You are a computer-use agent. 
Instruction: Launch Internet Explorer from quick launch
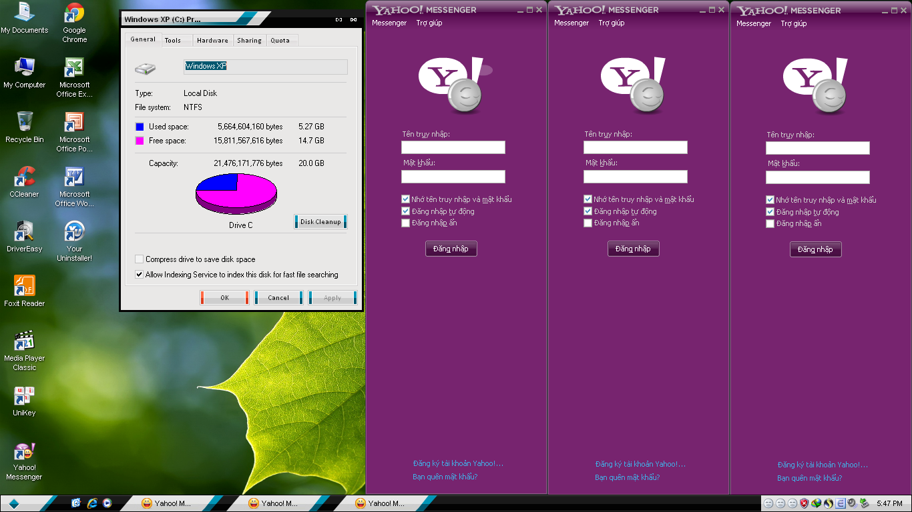pos(92,503)
